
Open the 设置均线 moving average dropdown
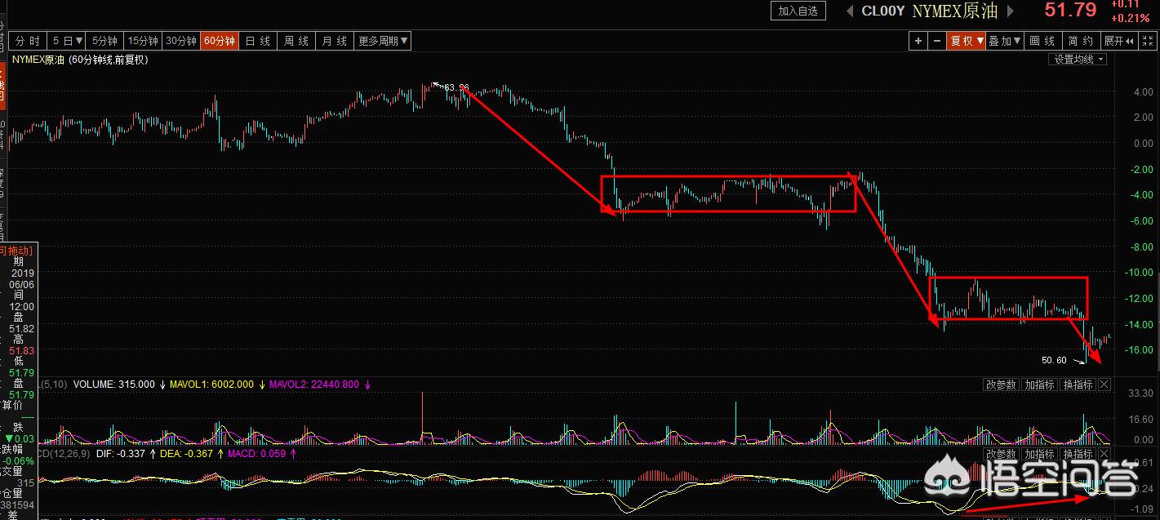1078,60
